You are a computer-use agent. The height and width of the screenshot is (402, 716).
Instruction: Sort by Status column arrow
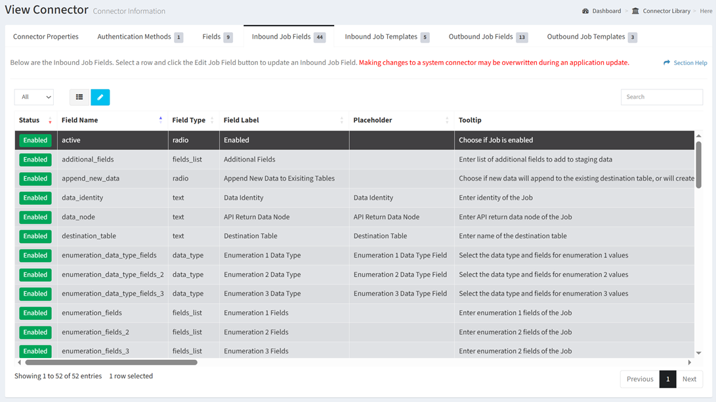[50, 120]
